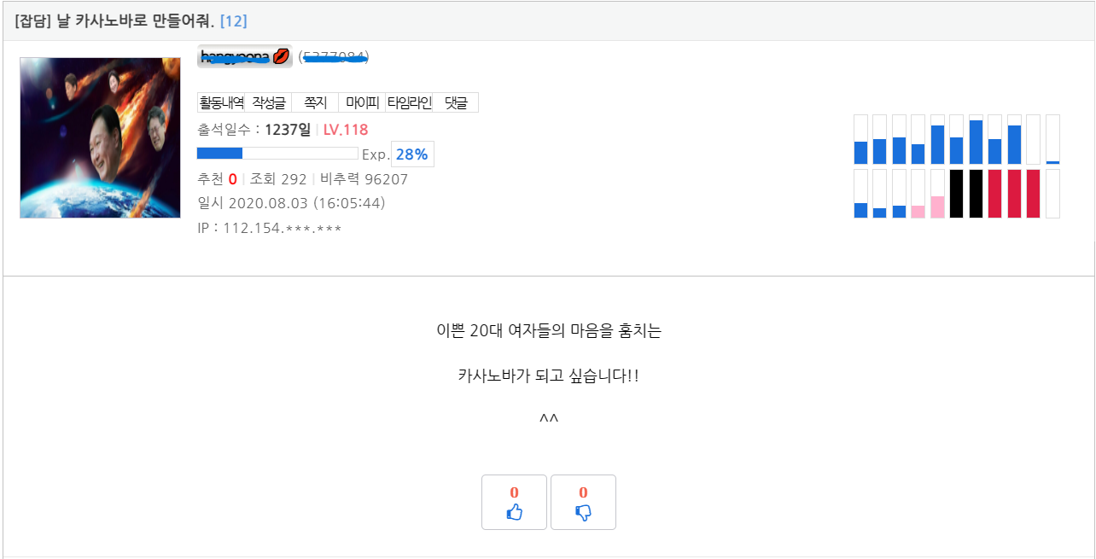This screenshot has width=1096, height=559.
Task: Click the red lips icon beside username
Action: [281, 56]
